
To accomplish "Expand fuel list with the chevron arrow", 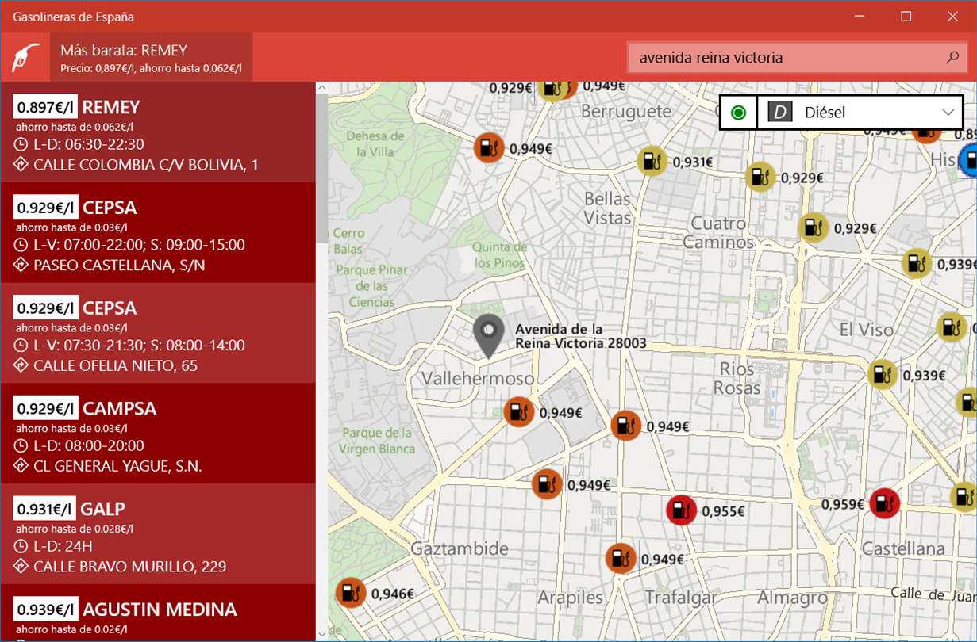I will coord(948,113).
